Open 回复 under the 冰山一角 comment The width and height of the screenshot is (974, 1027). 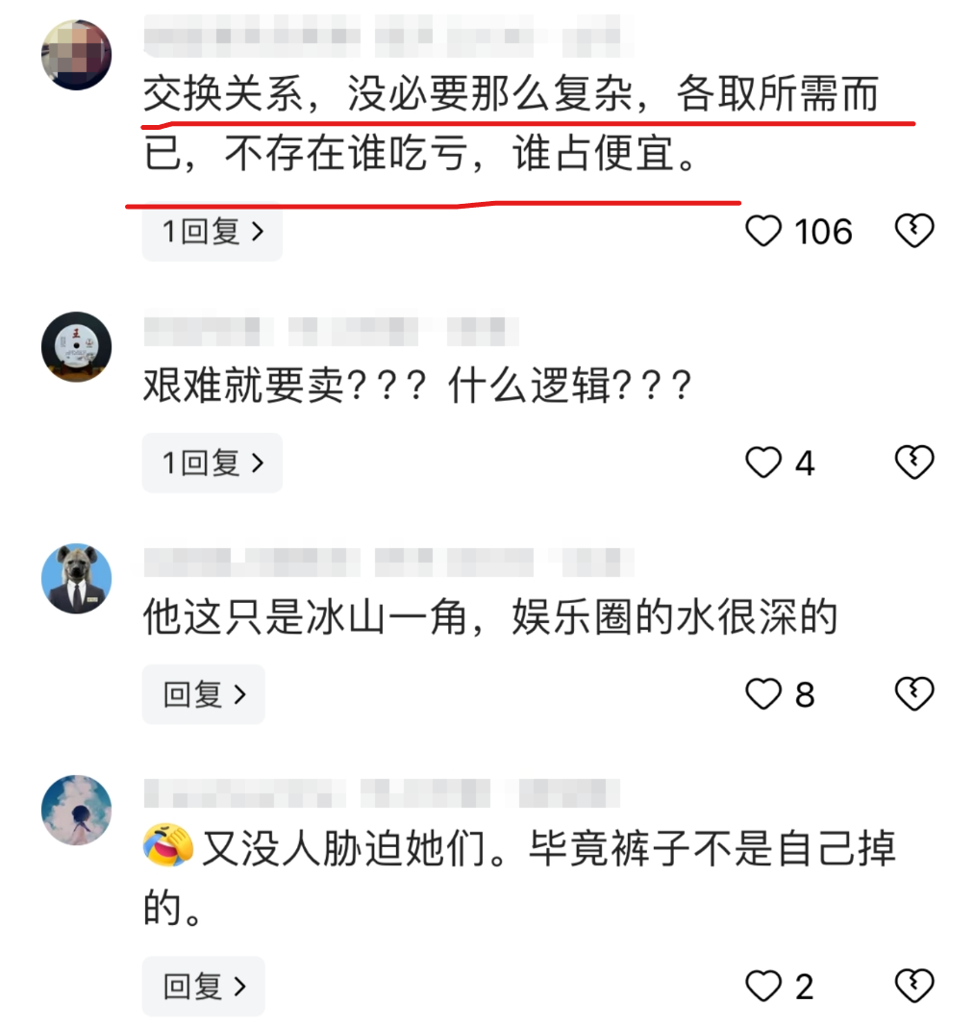tap(204, 694)
